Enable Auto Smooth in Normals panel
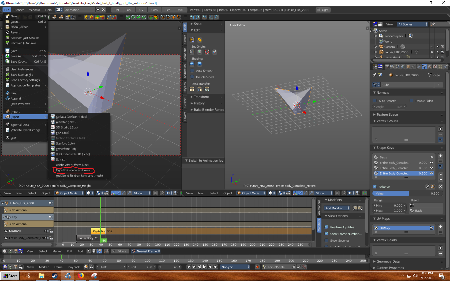 (375, 101)
